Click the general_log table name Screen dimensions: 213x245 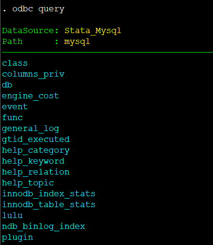pyautogui.click(x=30, y=129)
